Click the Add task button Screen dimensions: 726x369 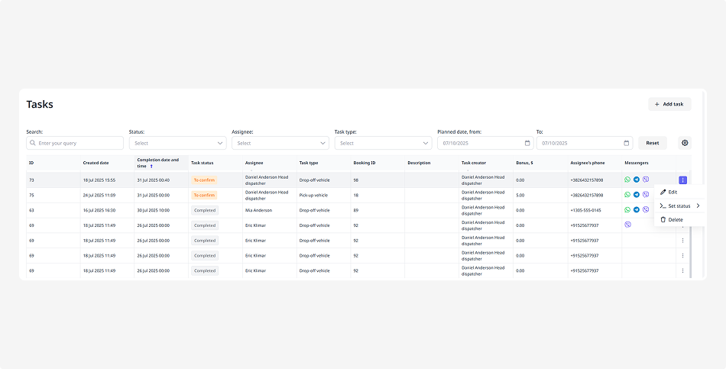(x=669, y=104)
